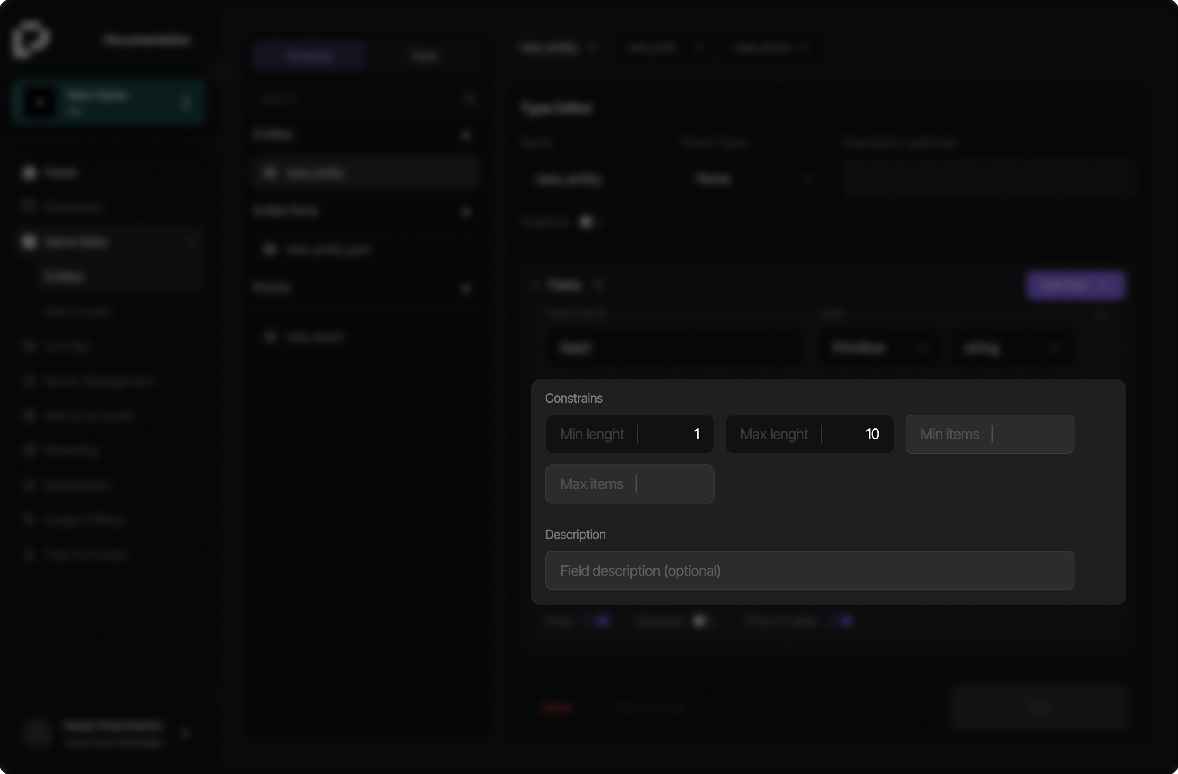Click the plus icon beside the Entities section header

click(466, 135)
